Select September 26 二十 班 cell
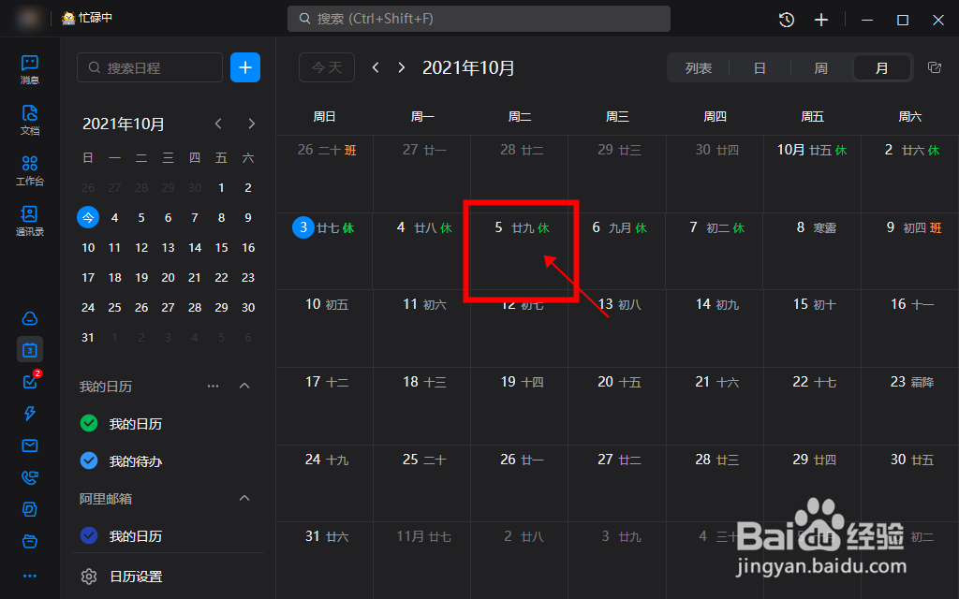Image resolution: width=959 pixels, height=599 pixels. point(324,174)
